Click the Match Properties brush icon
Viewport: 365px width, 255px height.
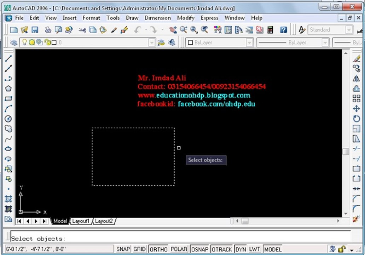tap(114, 30)
